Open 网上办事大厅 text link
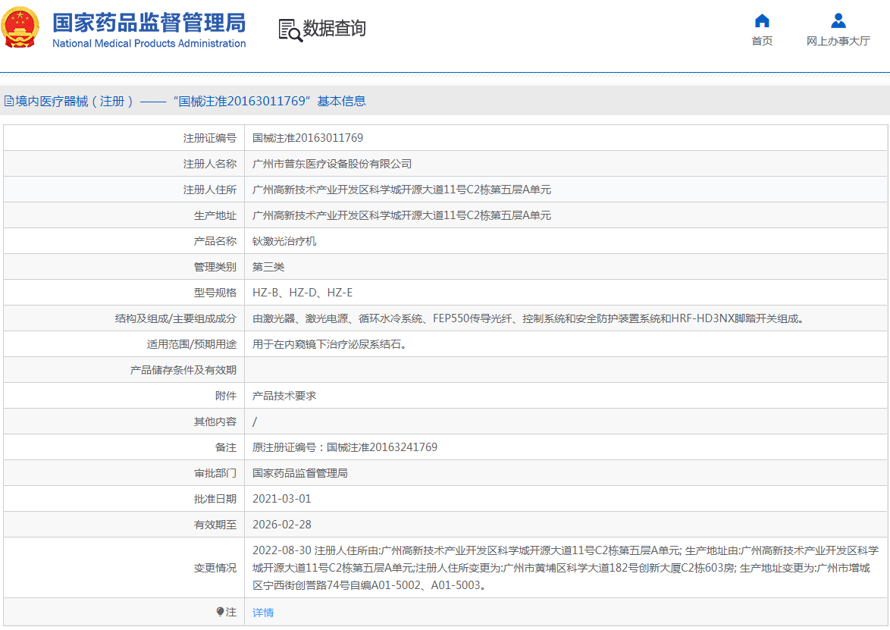890x630 pixels. click(838, 41)
